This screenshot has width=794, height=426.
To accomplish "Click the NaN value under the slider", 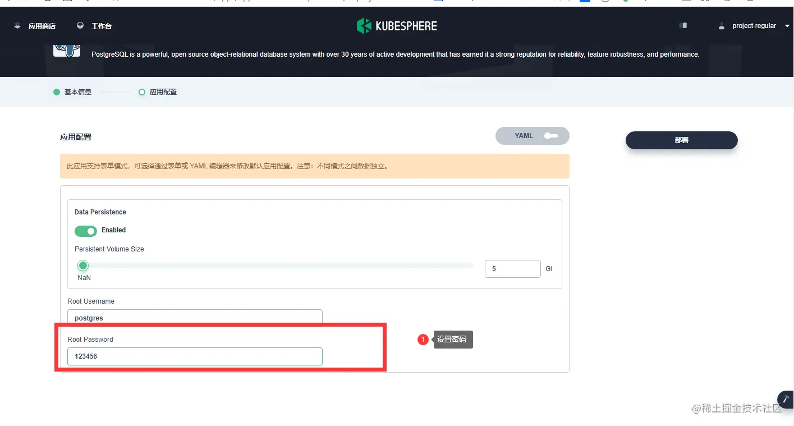I will (x=84, y=278).
